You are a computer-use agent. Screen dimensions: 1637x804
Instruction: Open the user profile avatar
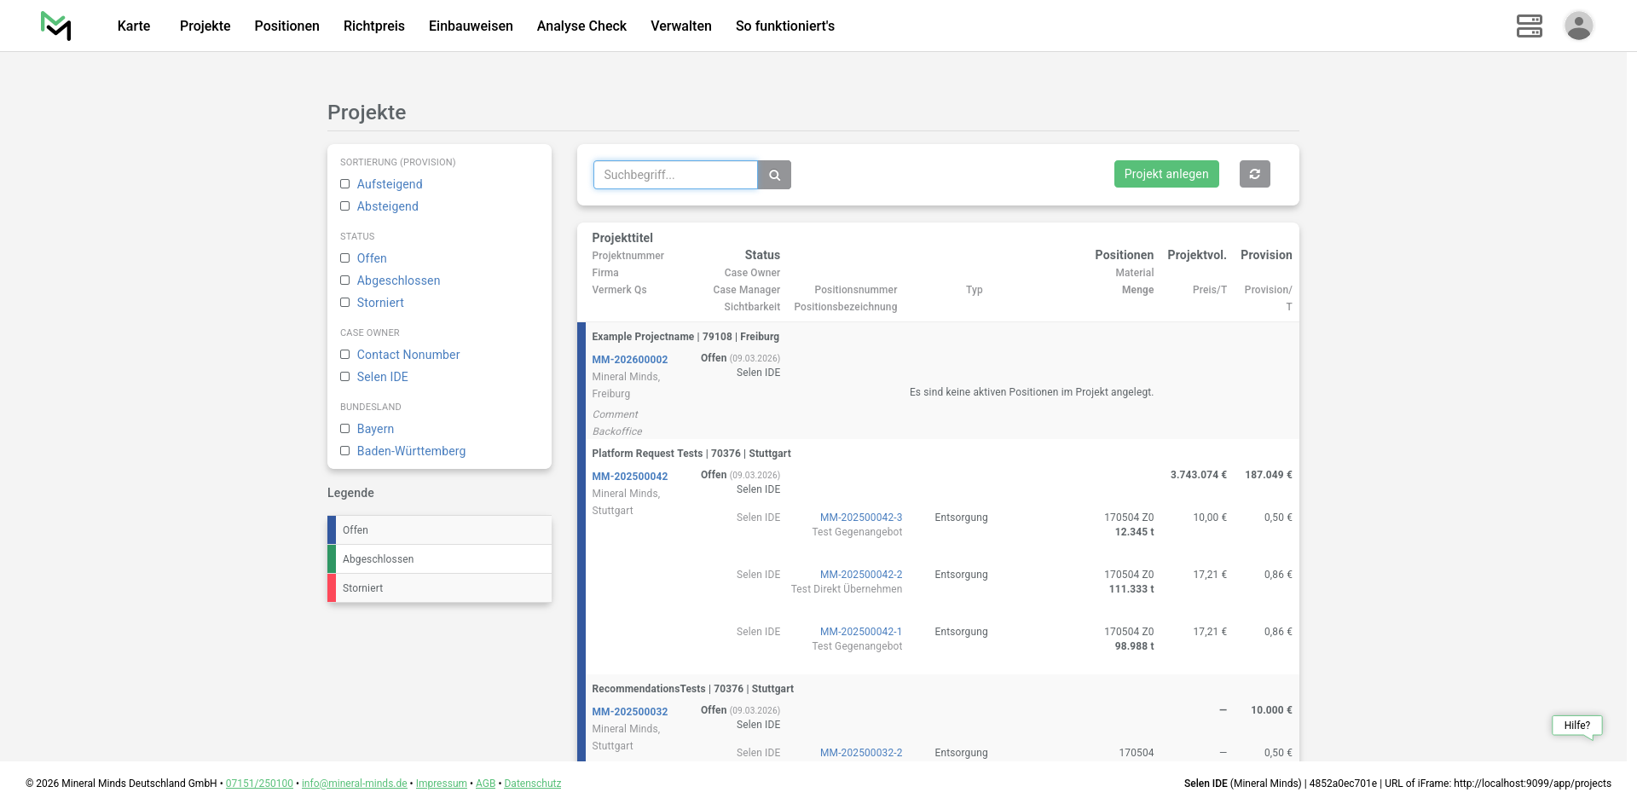click(1578, 26)
